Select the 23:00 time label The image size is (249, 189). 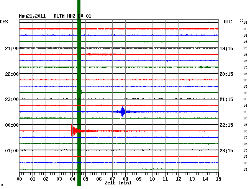12,99
